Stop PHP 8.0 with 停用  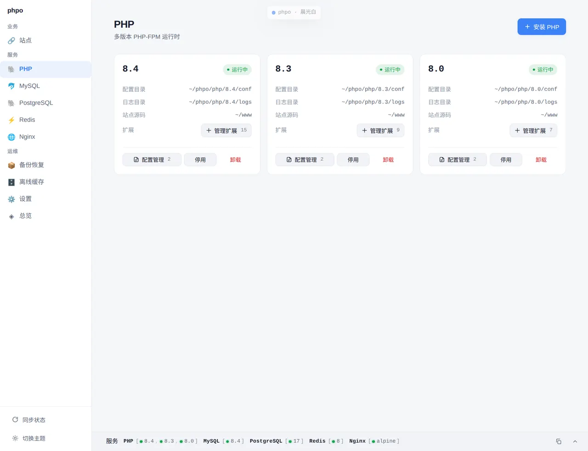(506, 160)
